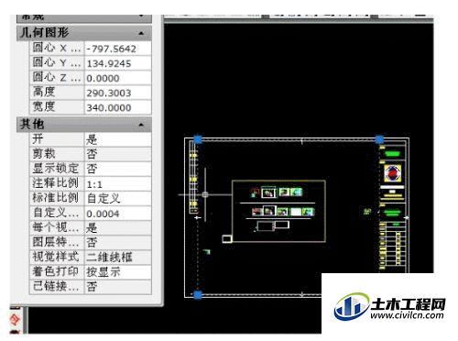Viewport: 458px width, 341px height.
Task: Edit the 圆心 Z value 0.0000
Action: coord(117,78)
